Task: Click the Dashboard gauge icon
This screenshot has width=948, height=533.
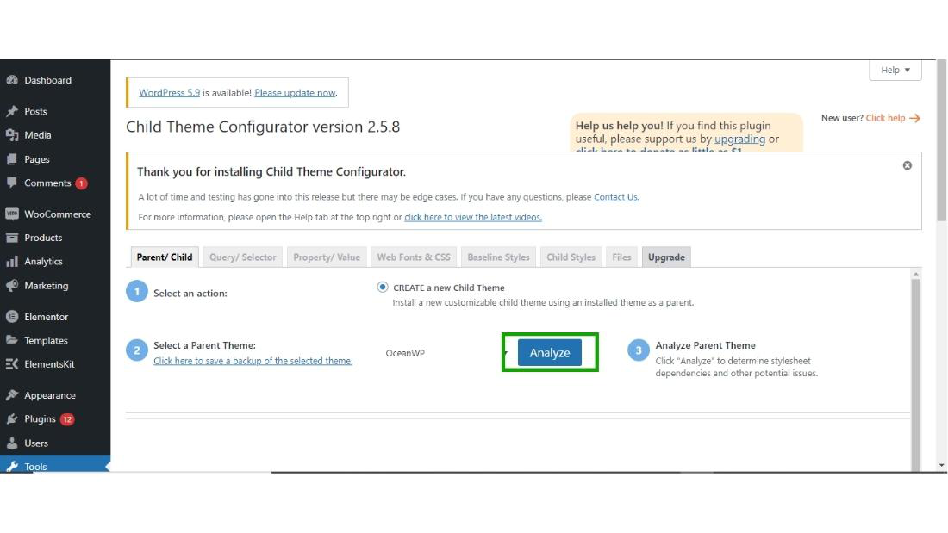Action: point(12,80)
